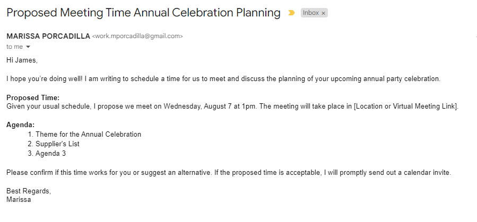
Task: Click the "Agenda:" heading
Action: point(21,125)
